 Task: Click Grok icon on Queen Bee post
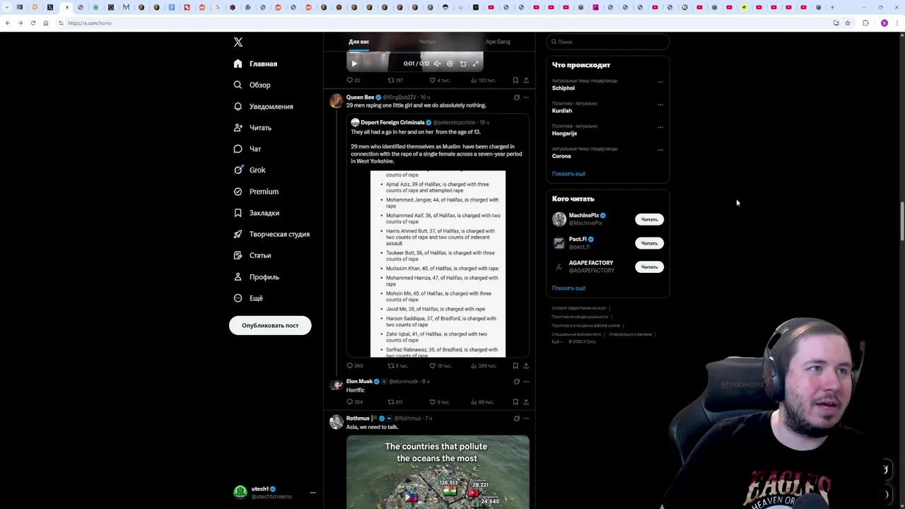(516, 97)
